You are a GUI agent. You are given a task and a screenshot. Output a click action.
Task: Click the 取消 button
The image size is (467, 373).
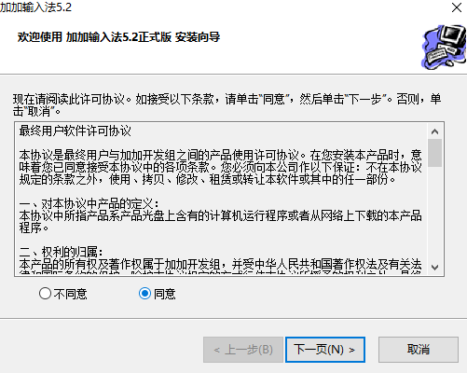(x=419, y=350)
